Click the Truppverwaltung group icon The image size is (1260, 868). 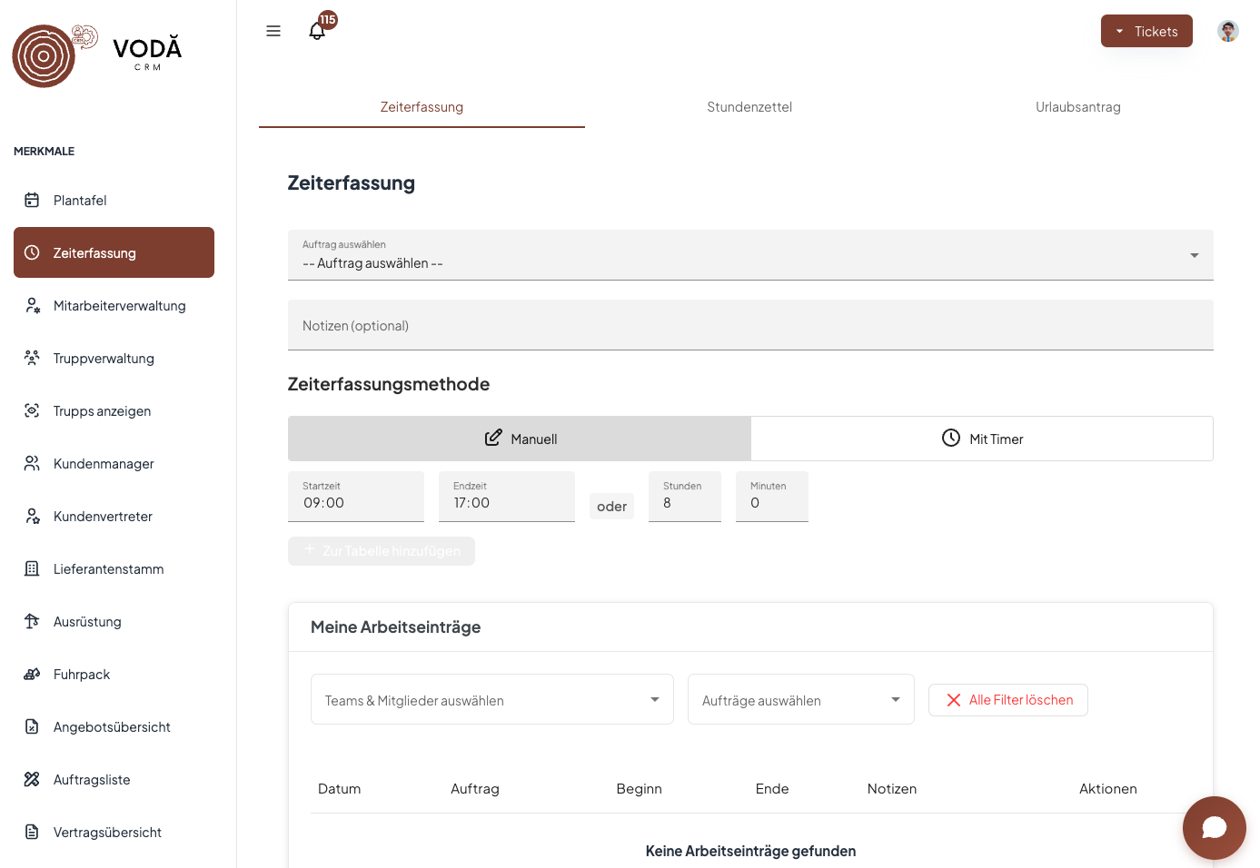32,359
